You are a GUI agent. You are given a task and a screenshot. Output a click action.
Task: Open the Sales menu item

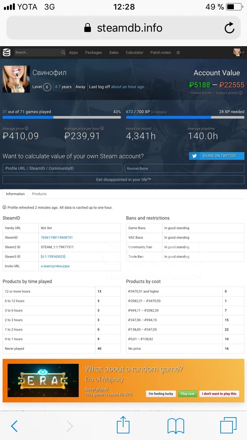pos(114,52)
